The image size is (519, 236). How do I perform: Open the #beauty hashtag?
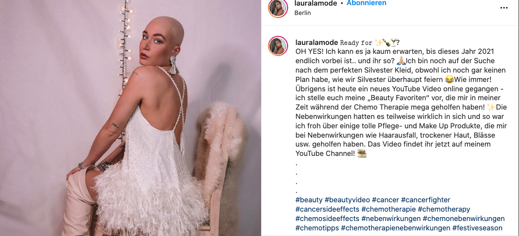click(308, 199)
